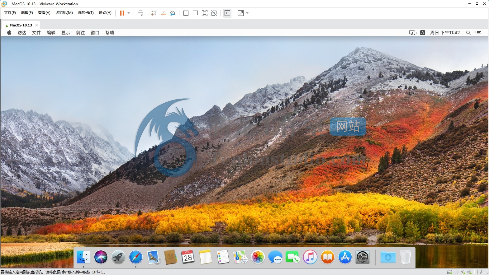
Task: Open the Downloads folder in Dock
Action: click(388, 257)
